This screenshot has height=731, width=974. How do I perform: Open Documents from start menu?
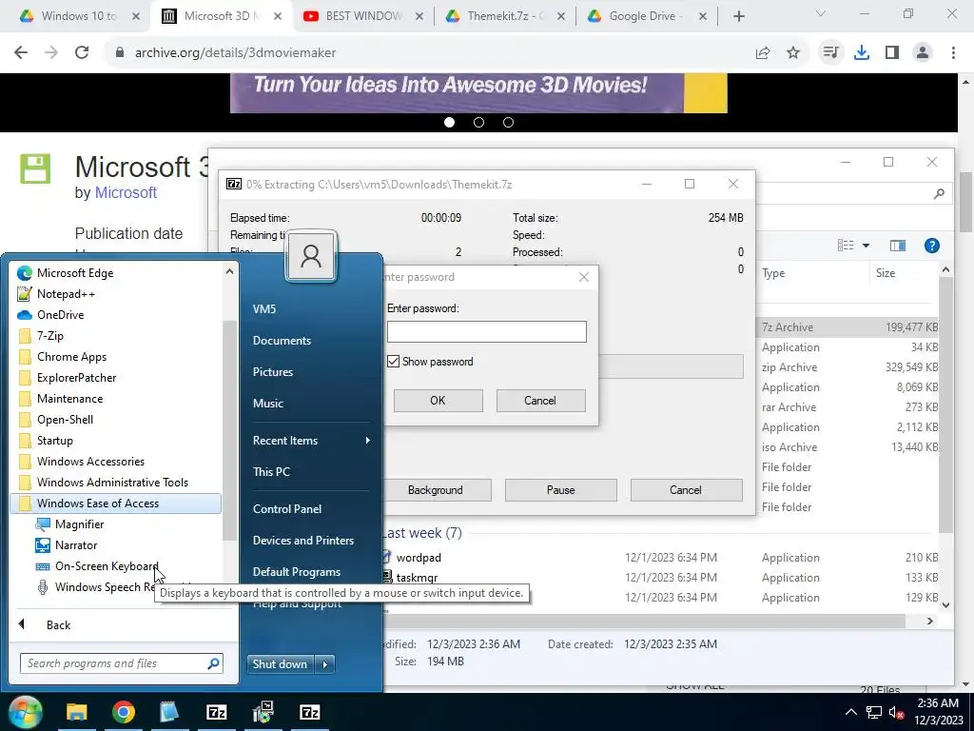(282, 341)
